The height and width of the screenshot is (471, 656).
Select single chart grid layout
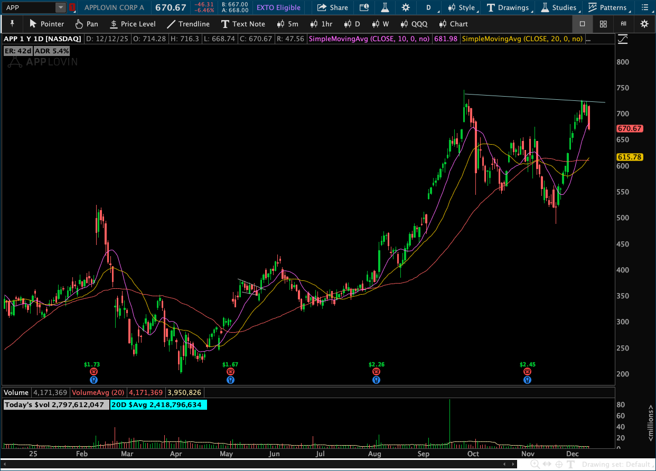(x=582, y=24)
